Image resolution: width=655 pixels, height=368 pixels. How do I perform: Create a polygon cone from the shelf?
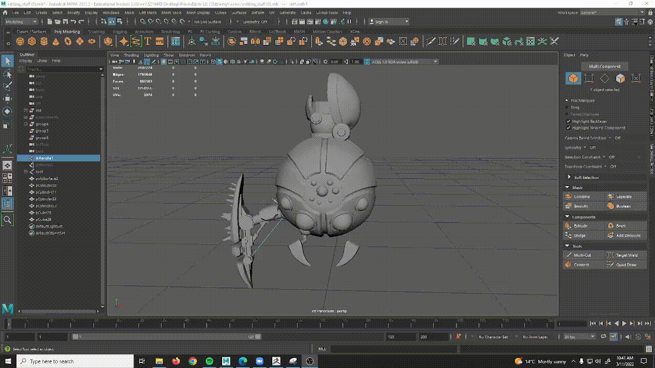tap(56, 41)
